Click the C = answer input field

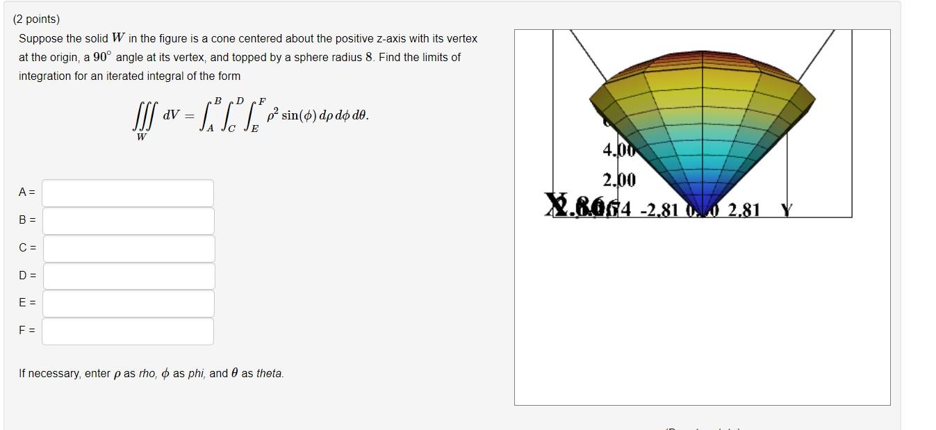point(129,248)
